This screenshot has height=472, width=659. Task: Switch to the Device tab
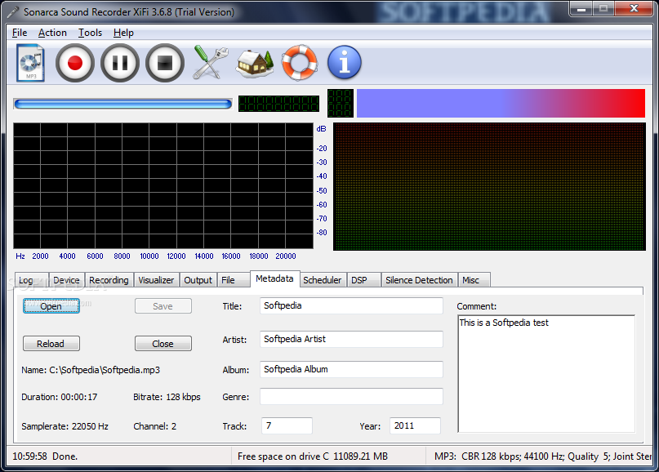click(x=66, y=280)
